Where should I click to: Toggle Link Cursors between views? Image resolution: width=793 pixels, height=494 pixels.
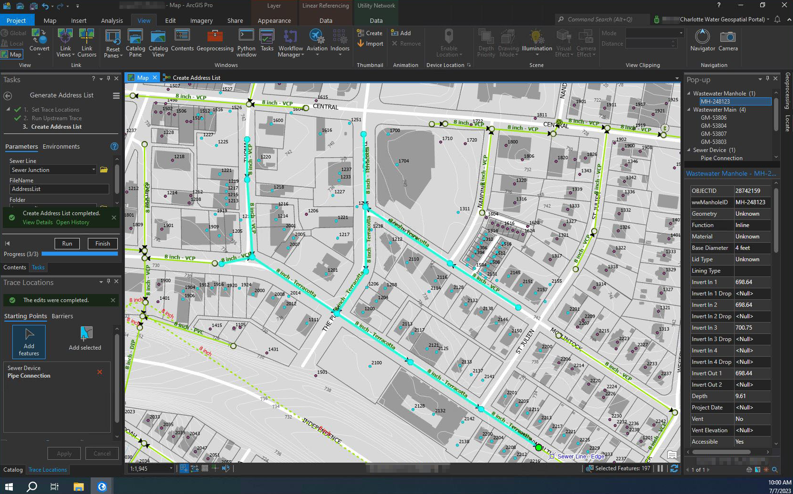87,43
